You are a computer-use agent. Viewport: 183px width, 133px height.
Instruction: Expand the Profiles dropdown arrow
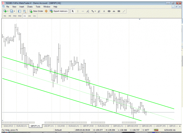(x=14, y=11)
